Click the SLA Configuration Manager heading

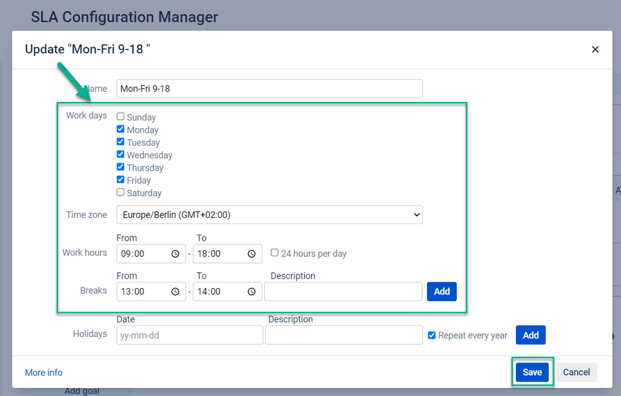tap(124, 17)
